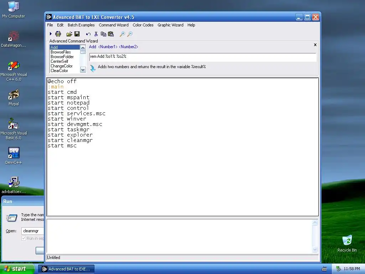The width and height of the screenshot is (365, 274).
Task: Select the Recycle Bin icon
Action: 347,244
